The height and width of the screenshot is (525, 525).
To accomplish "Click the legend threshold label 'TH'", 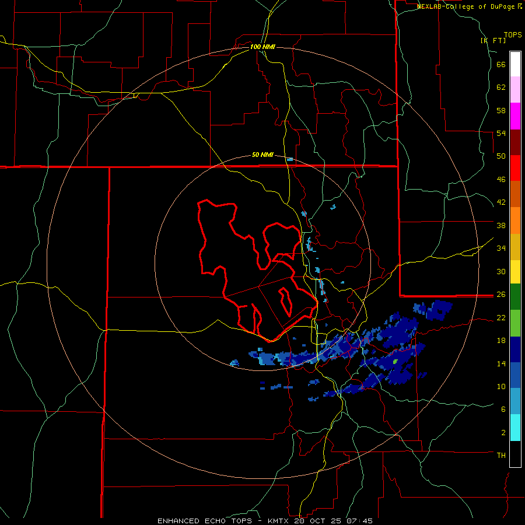I will [501, 456].
